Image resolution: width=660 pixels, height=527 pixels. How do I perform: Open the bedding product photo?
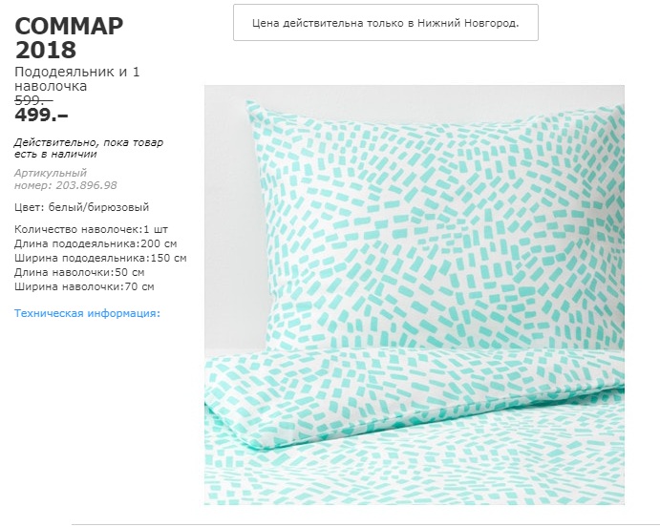415,295
